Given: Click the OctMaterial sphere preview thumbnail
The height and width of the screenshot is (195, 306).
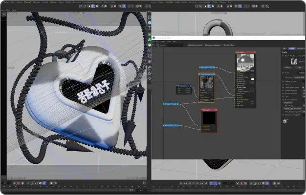Looking at the screenshot, I should click(245, 63).
